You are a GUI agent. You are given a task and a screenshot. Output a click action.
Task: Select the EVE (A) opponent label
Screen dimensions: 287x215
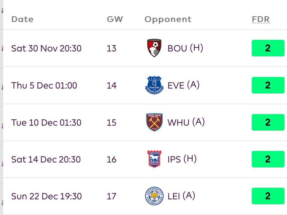click(x=184, y=85)
